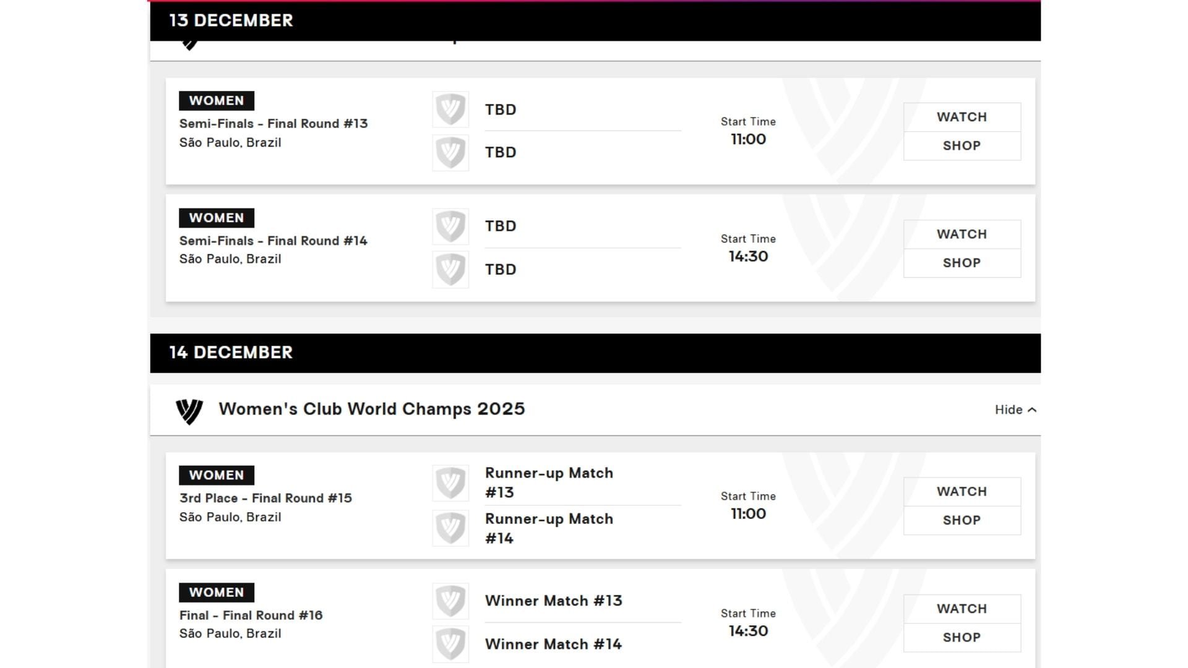This screenshot has width=1188, height=668.
Task: Click the first TBD team crest in Match #13
Action: [450, 109]
